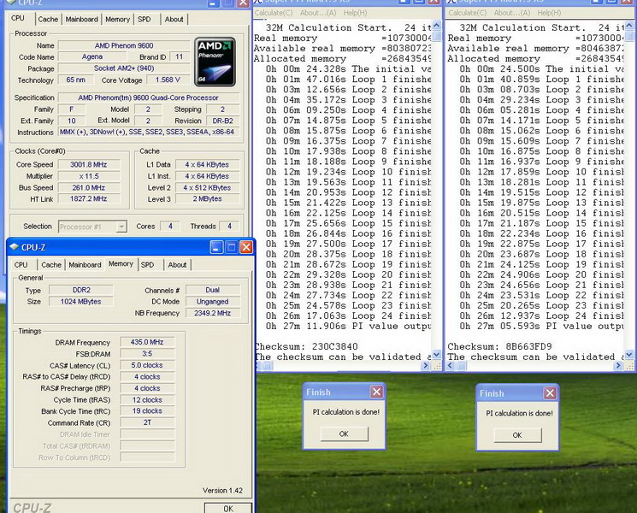Viewport: 637px width, 513px height.
Task: Click the Core Voltage value 1.568 V
Action: (x=168, y=80)
